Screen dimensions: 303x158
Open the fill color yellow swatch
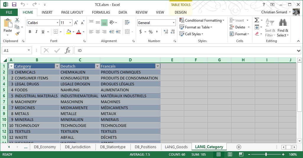pyautogui.click(x=69, y=32)
